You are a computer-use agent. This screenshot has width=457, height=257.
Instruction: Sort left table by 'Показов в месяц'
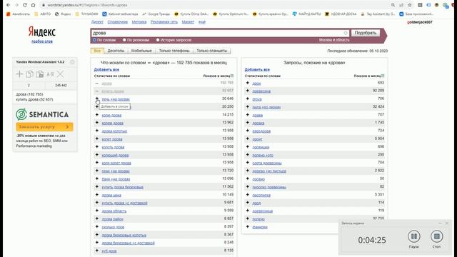(219, 76)
